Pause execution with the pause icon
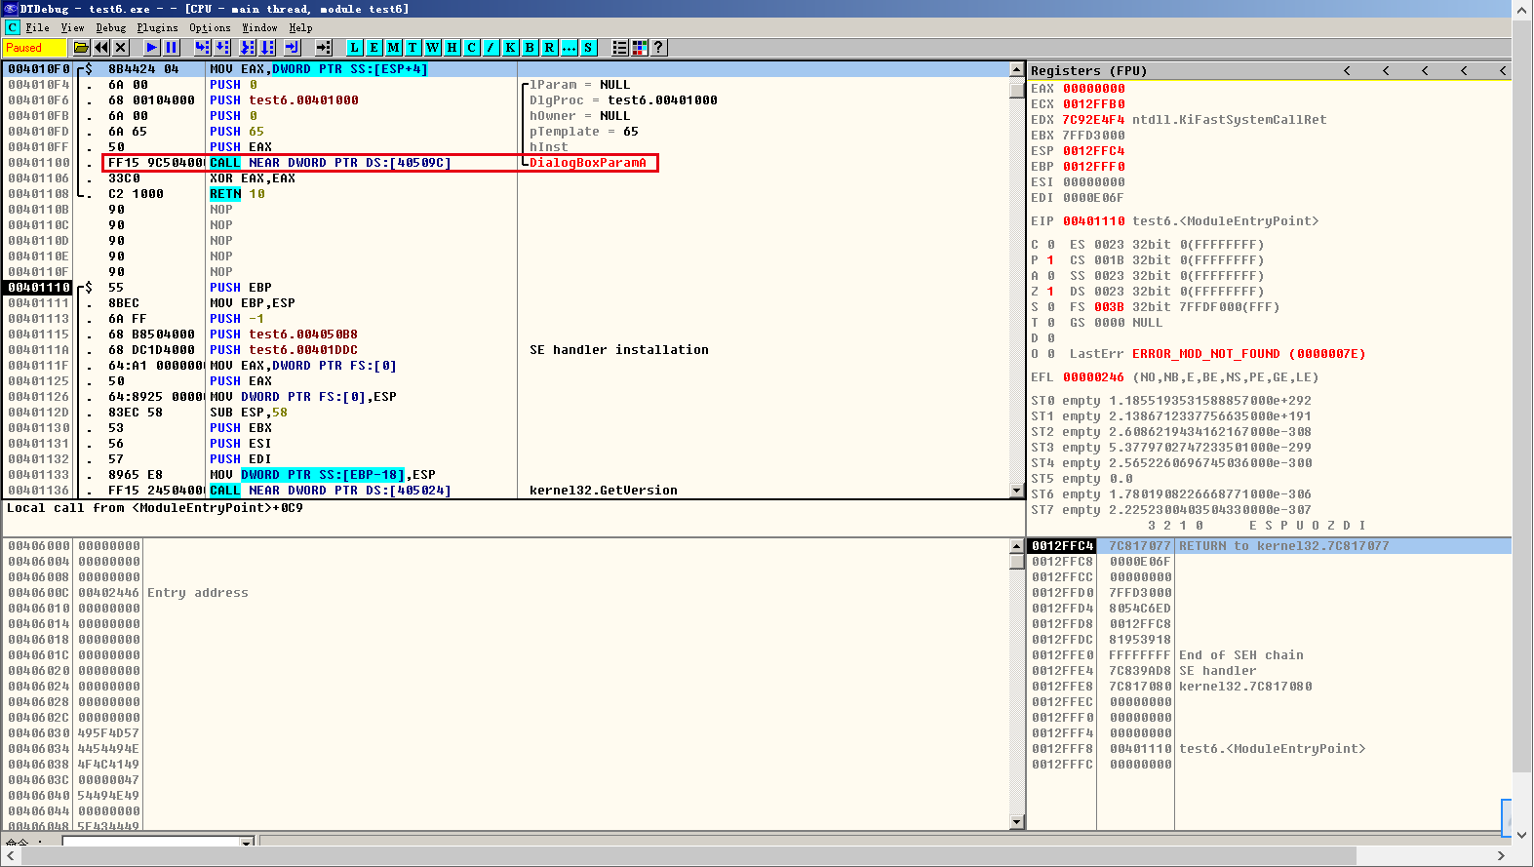Image resolution: width=1534 pixels, height=867 pixels. tap(172, 47)
